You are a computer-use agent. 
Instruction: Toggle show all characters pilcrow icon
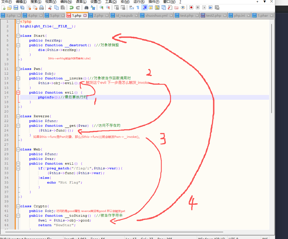pos(138,8)
